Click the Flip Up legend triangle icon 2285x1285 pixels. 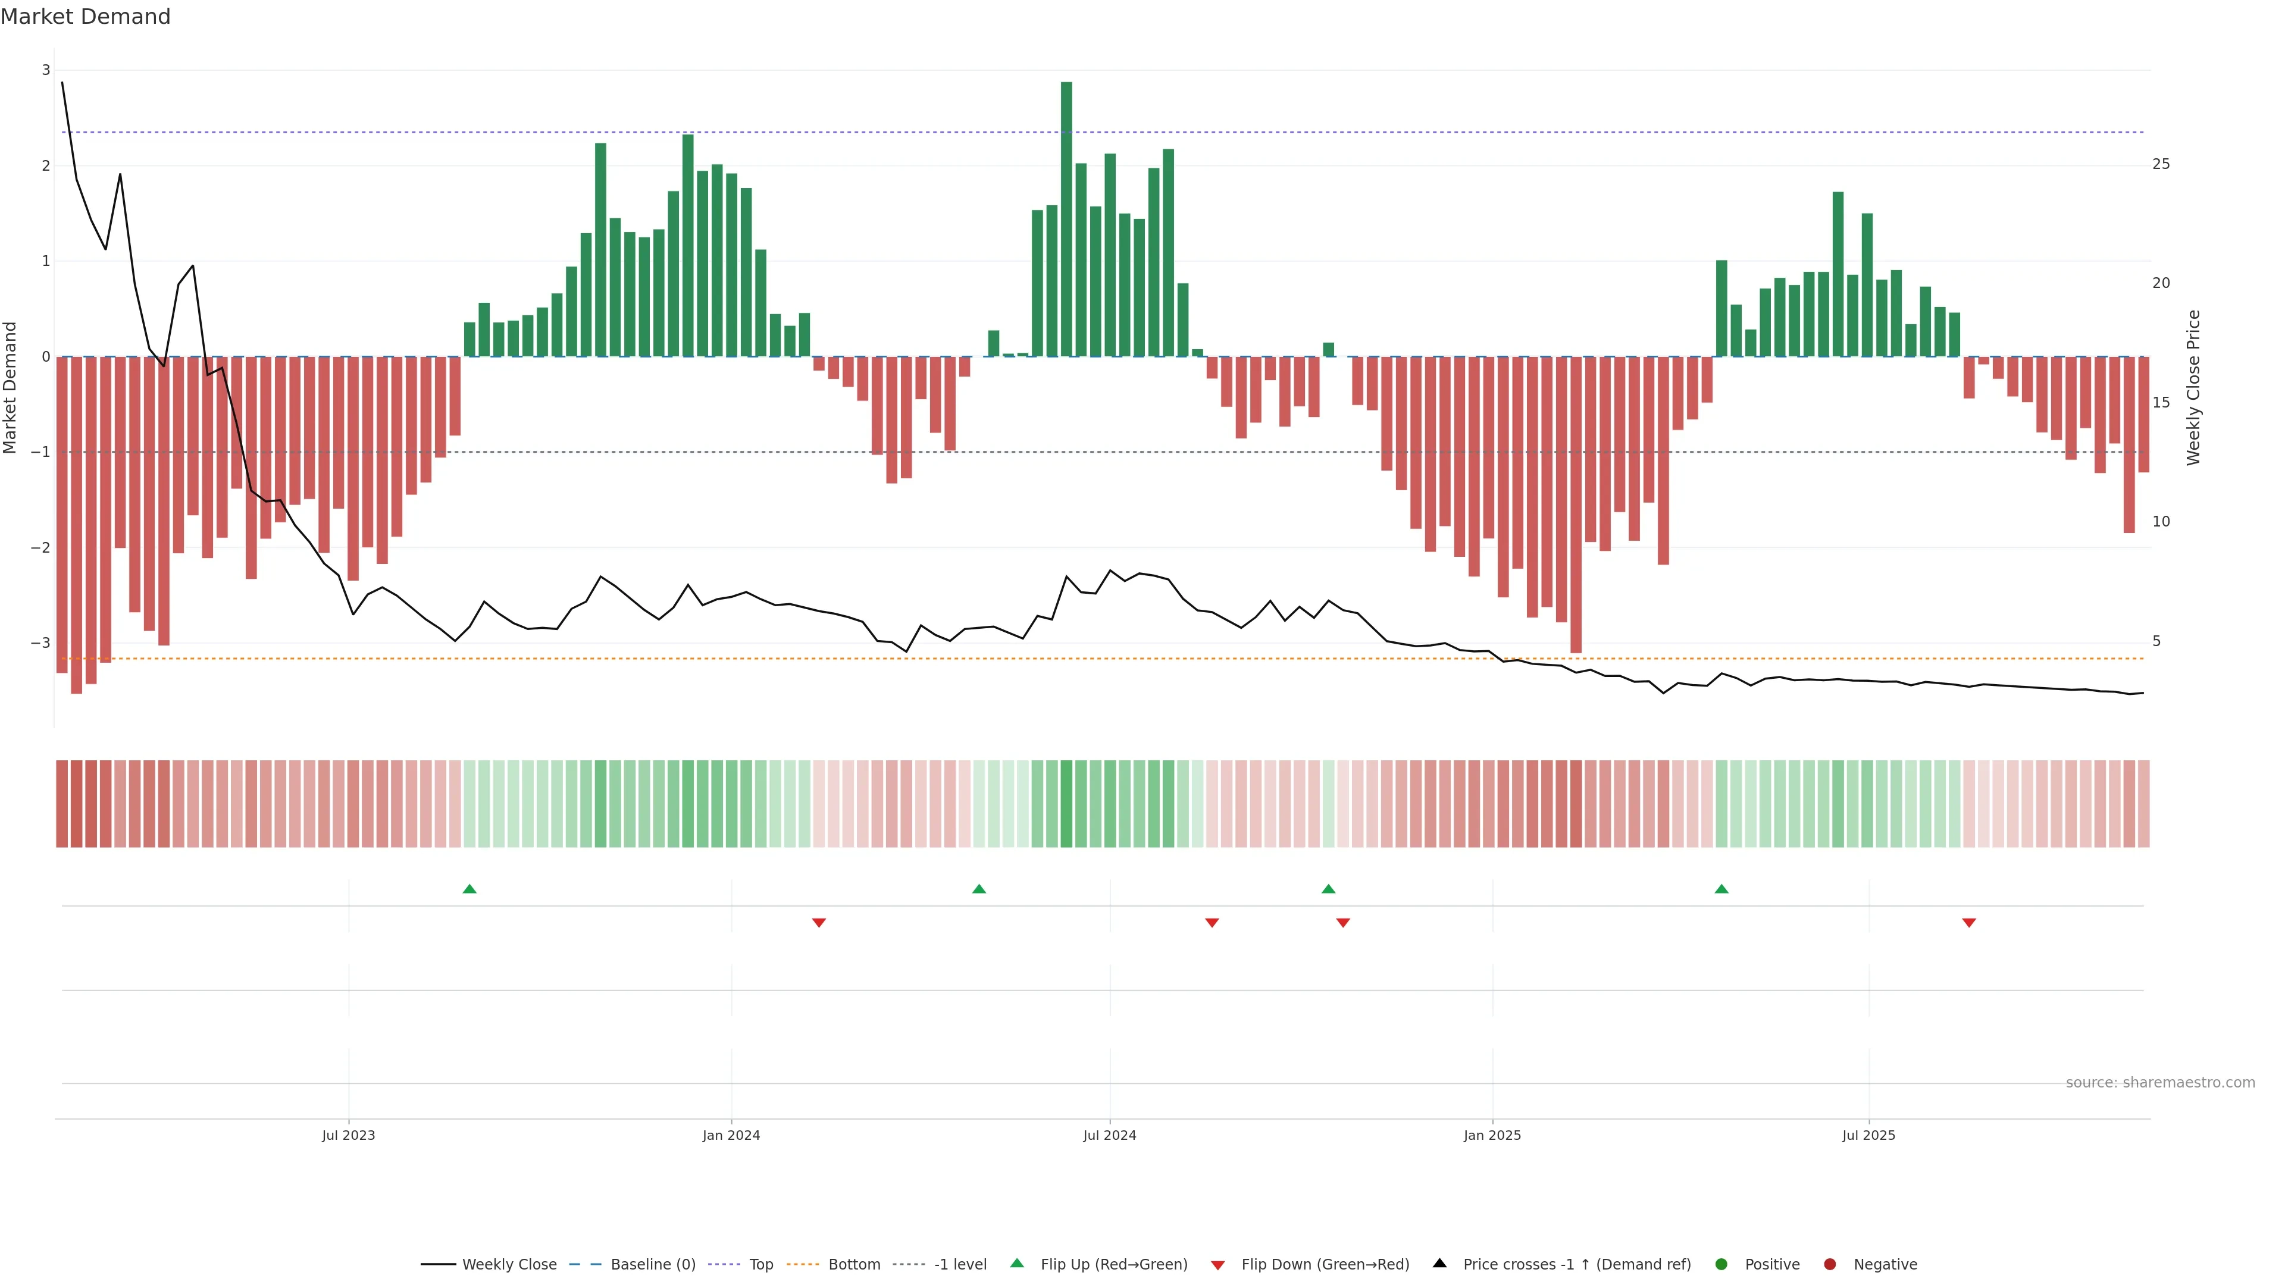point(1016,1263)
